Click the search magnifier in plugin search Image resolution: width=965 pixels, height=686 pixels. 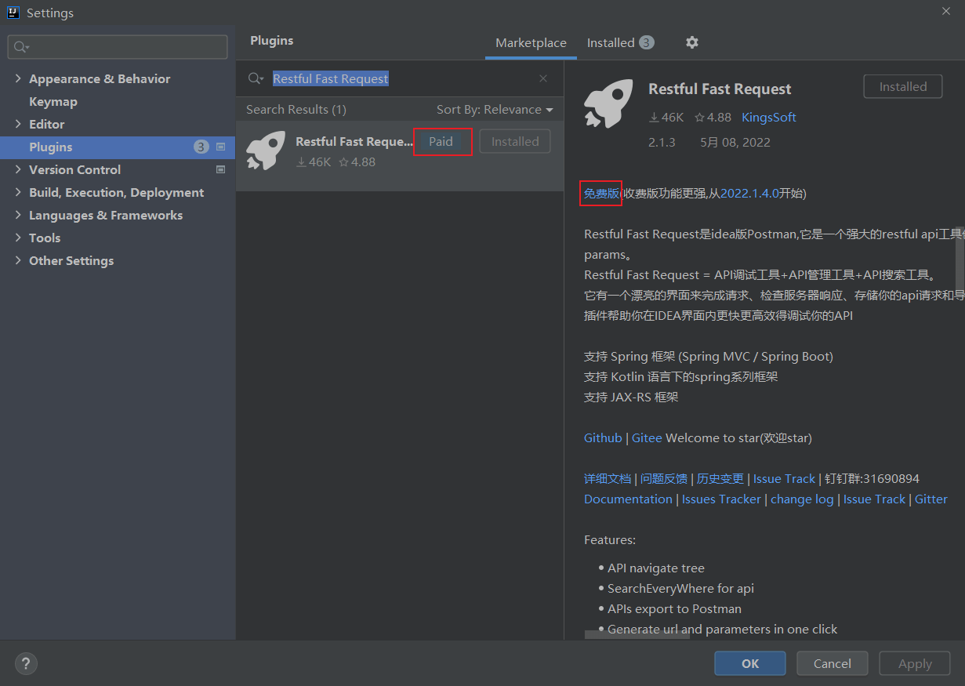(x=255, y=78)
